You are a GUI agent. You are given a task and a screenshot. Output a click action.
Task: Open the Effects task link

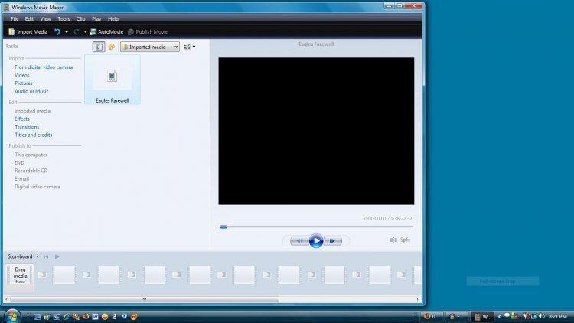(22, 119)
